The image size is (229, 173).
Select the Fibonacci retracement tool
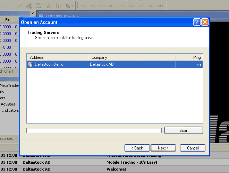tap(39, 6)
